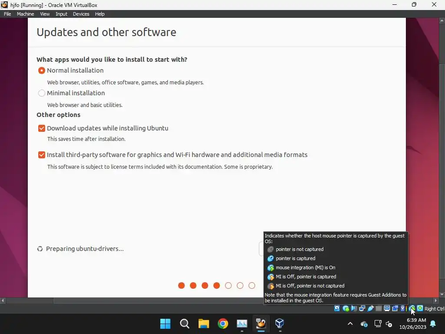Click the CPU virtualization V icon
Screen dimensions: 445x334
point(403,308)
